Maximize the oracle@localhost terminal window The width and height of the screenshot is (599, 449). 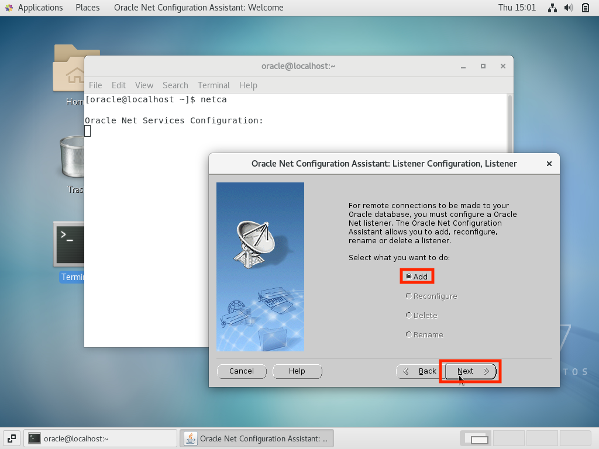[483, 67]
